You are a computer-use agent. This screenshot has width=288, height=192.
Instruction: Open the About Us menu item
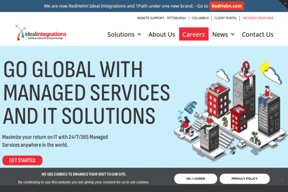click(x=162, y=34)
